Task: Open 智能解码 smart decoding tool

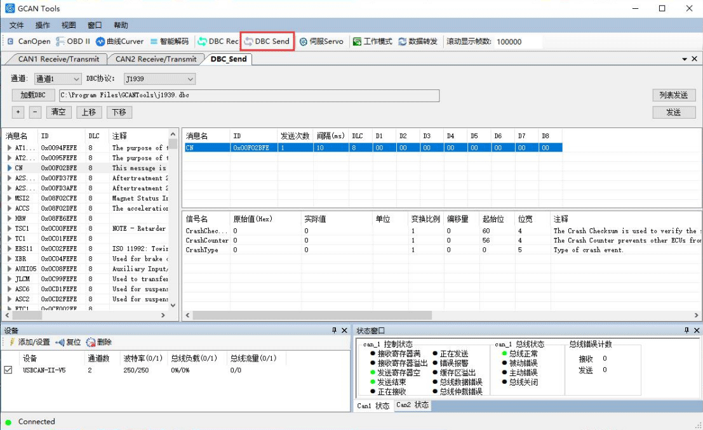Action: coord(169,41)
